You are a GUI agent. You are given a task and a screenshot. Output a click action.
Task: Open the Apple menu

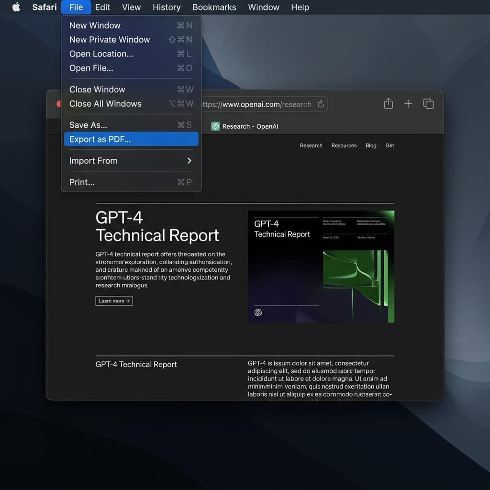16,7
